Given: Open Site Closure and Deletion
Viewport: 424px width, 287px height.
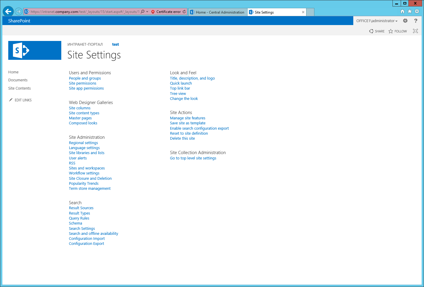Looking at the screenshot, I should [x=90, y=179].
